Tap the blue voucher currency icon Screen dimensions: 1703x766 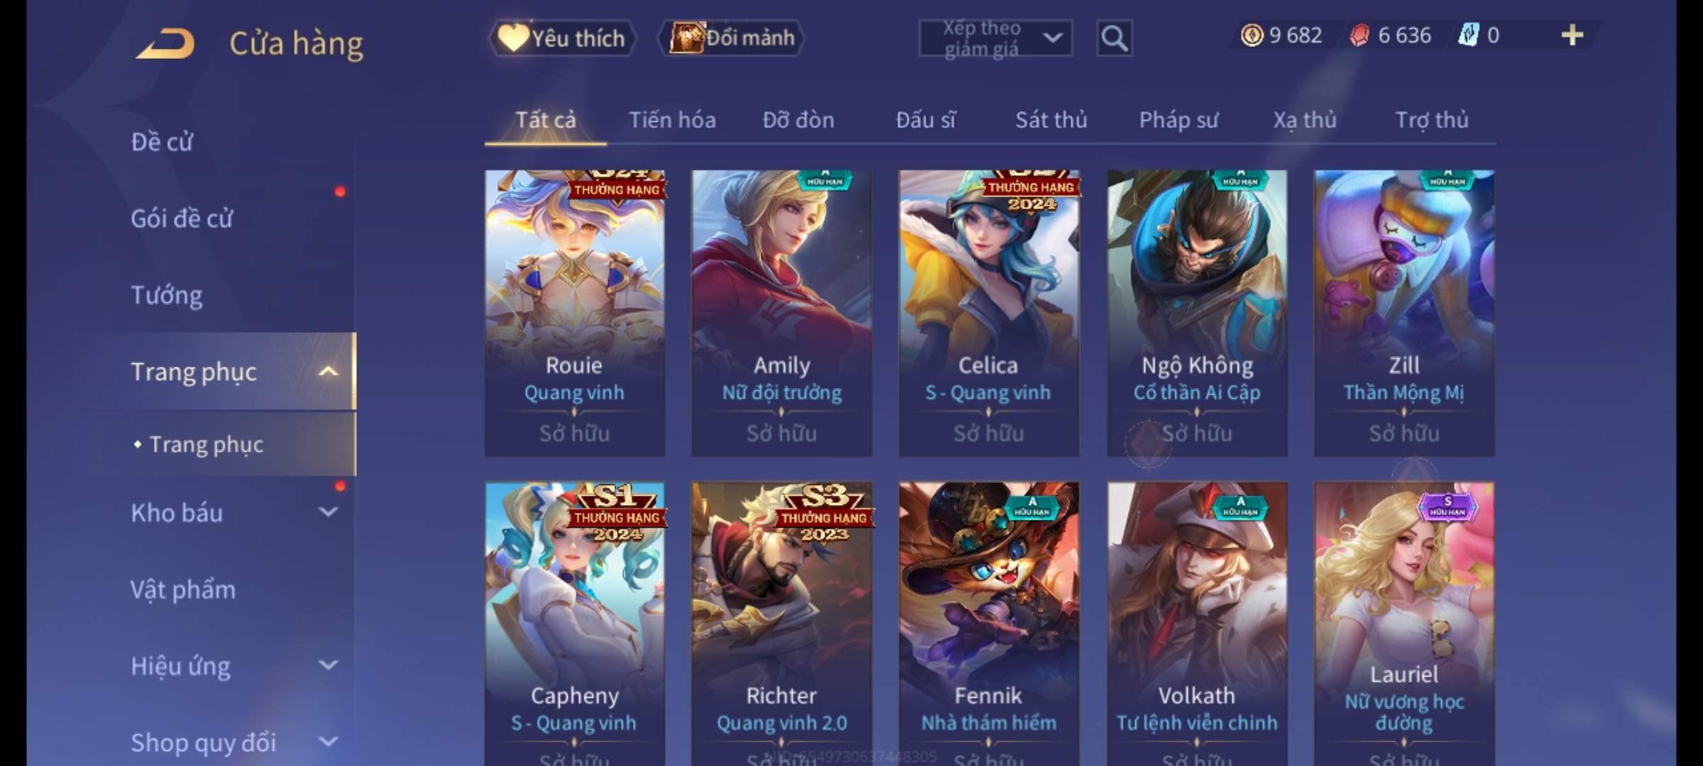click(1468, 35)
